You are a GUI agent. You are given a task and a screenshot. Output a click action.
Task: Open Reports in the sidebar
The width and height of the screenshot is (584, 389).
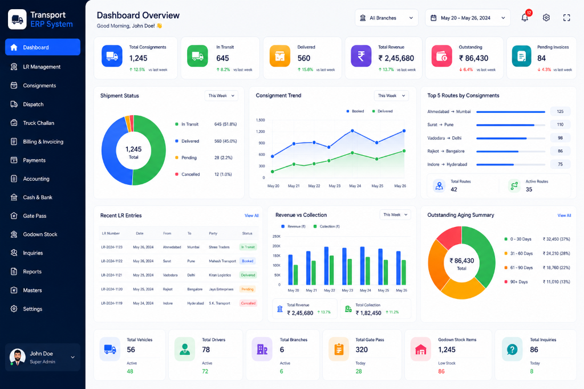[x=43, y=272]
